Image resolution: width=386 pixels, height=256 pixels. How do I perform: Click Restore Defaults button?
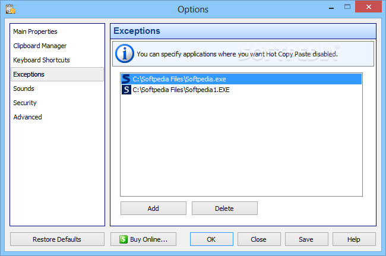[57, 239]
